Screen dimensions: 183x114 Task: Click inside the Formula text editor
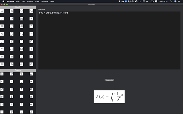[x=109, y=40]
